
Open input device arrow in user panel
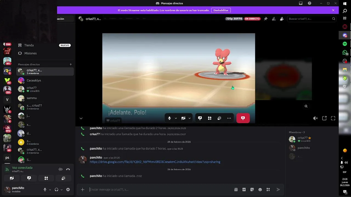pyautogui.click(x=50, y=190)
